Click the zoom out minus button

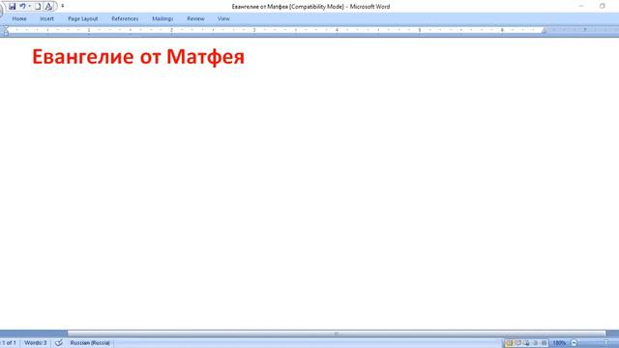[x=574, y=343]
